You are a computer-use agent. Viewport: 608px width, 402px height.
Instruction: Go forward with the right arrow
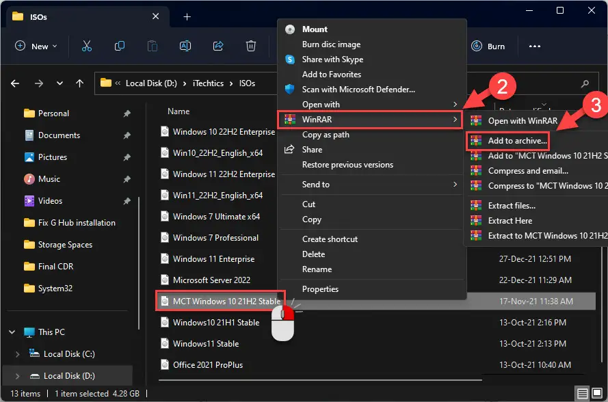click(x=39, y=83)
